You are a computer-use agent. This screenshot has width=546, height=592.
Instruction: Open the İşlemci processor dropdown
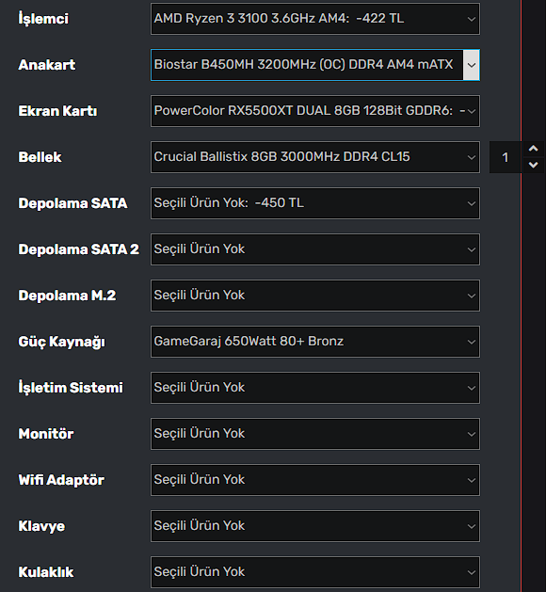(315, 19)
